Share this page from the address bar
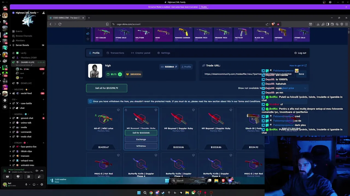 click(x=267, y=24)
